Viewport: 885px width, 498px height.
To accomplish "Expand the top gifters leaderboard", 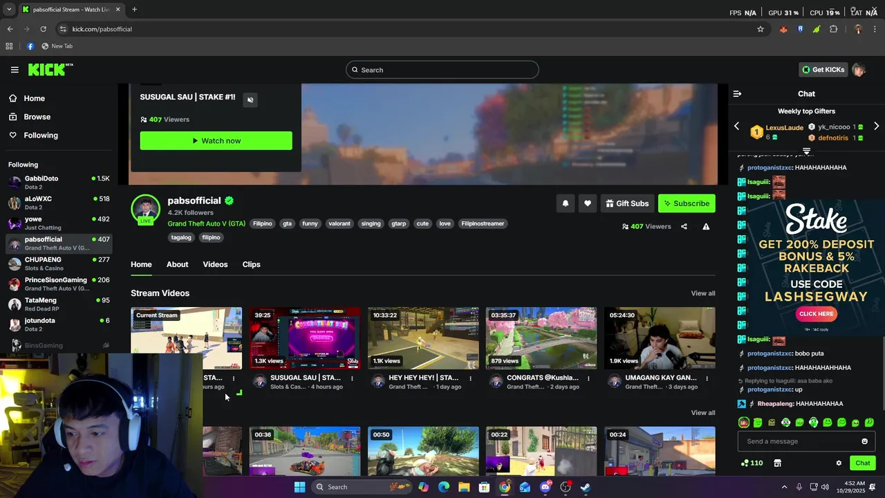I will click(x=806, y=150).
